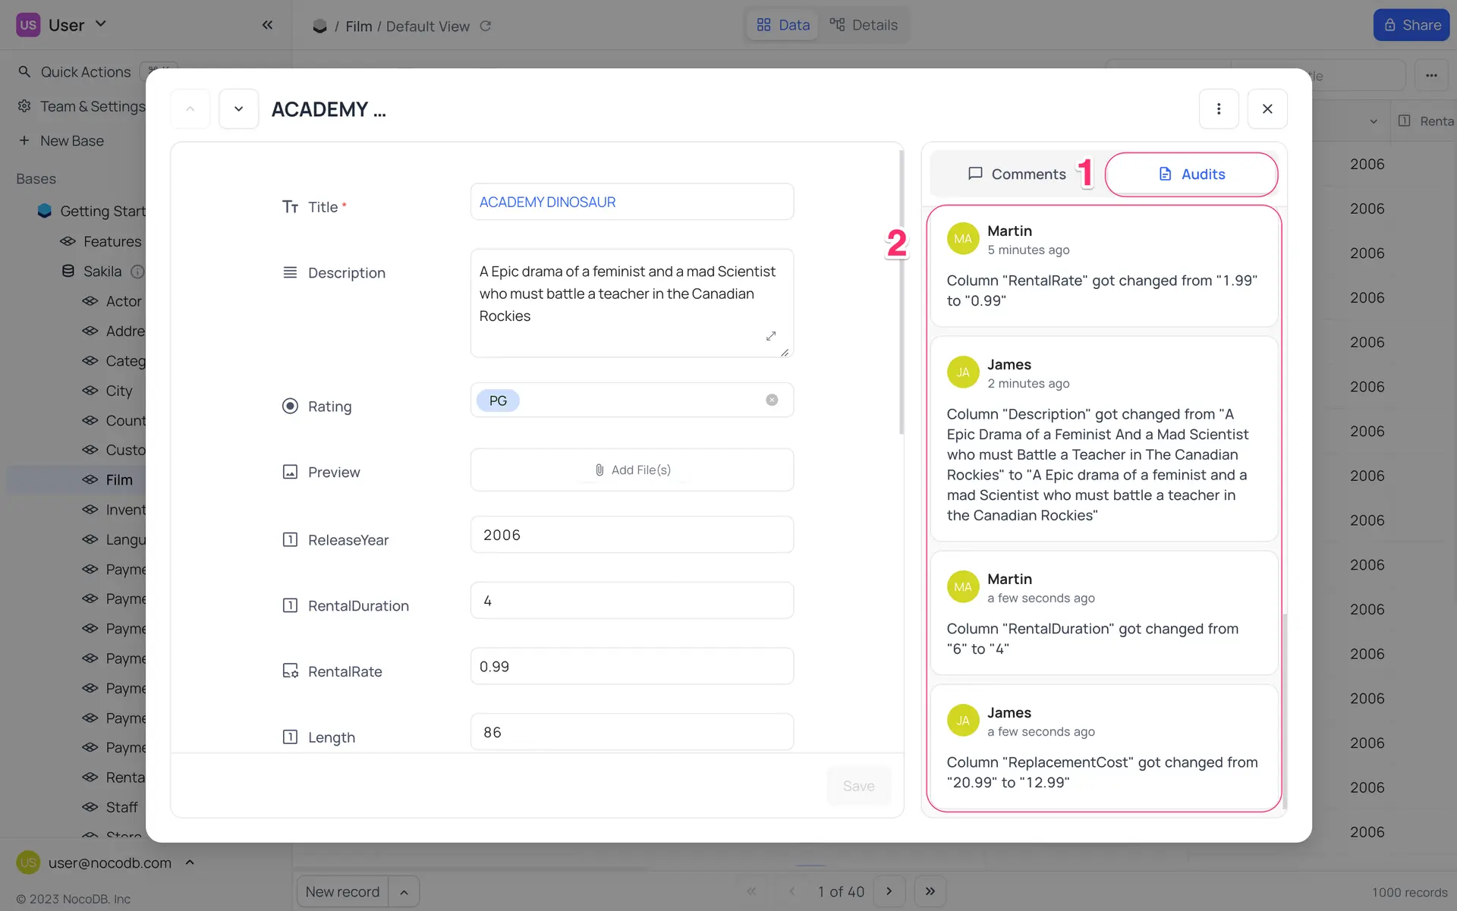Click the Description long text field icon

coord(290,272)
